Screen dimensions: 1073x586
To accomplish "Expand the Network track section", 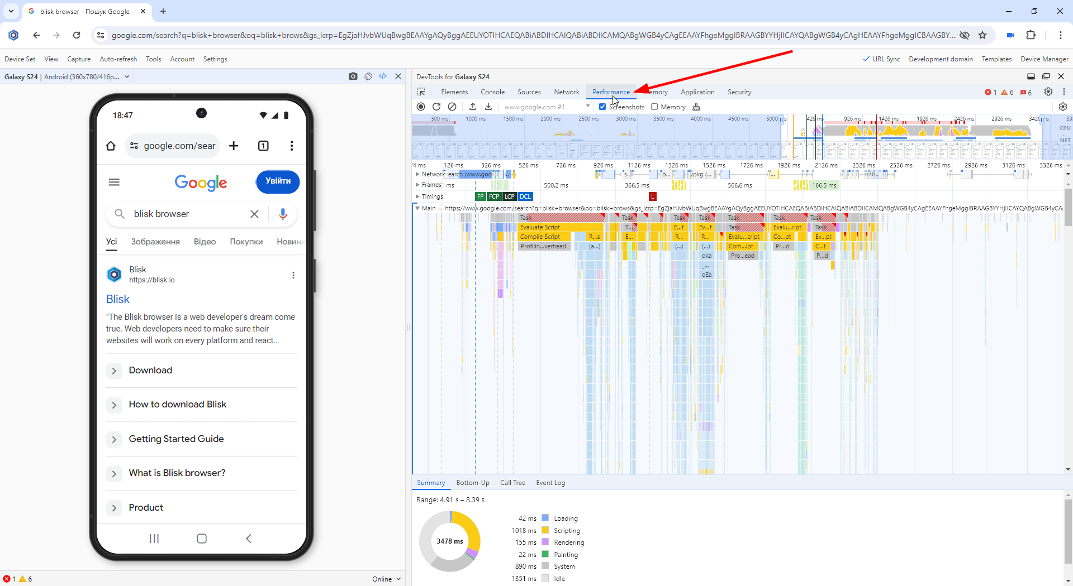I will click(x=417, y=174).
